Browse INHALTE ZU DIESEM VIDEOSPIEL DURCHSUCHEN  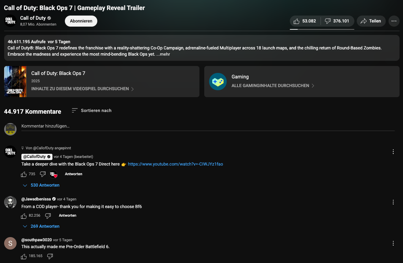click(82, 89)
